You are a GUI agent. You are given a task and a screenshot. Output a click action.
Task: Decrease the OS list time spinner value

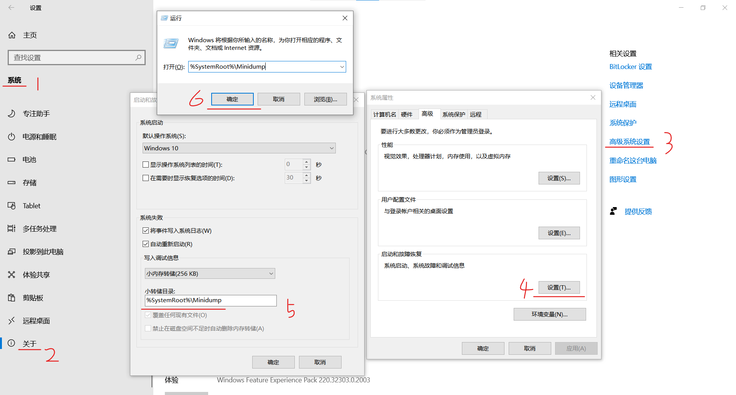pyautogui.click(x=307, y=167)
